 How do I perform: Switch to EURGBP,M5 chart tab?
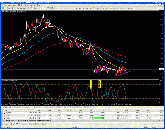(x=88, y=107)
